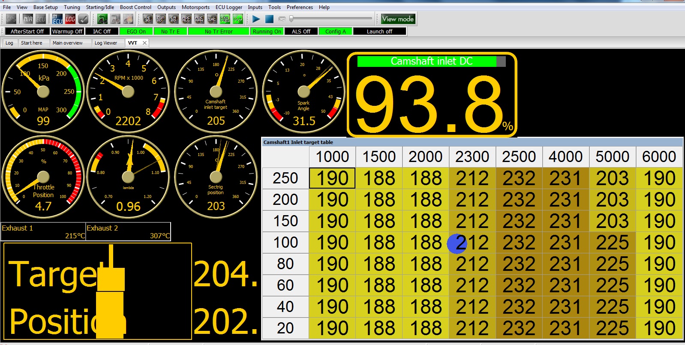Open the IGN 2D table icon
The image size is (685, 345).
pyautogui.click(x=161, y=19)
